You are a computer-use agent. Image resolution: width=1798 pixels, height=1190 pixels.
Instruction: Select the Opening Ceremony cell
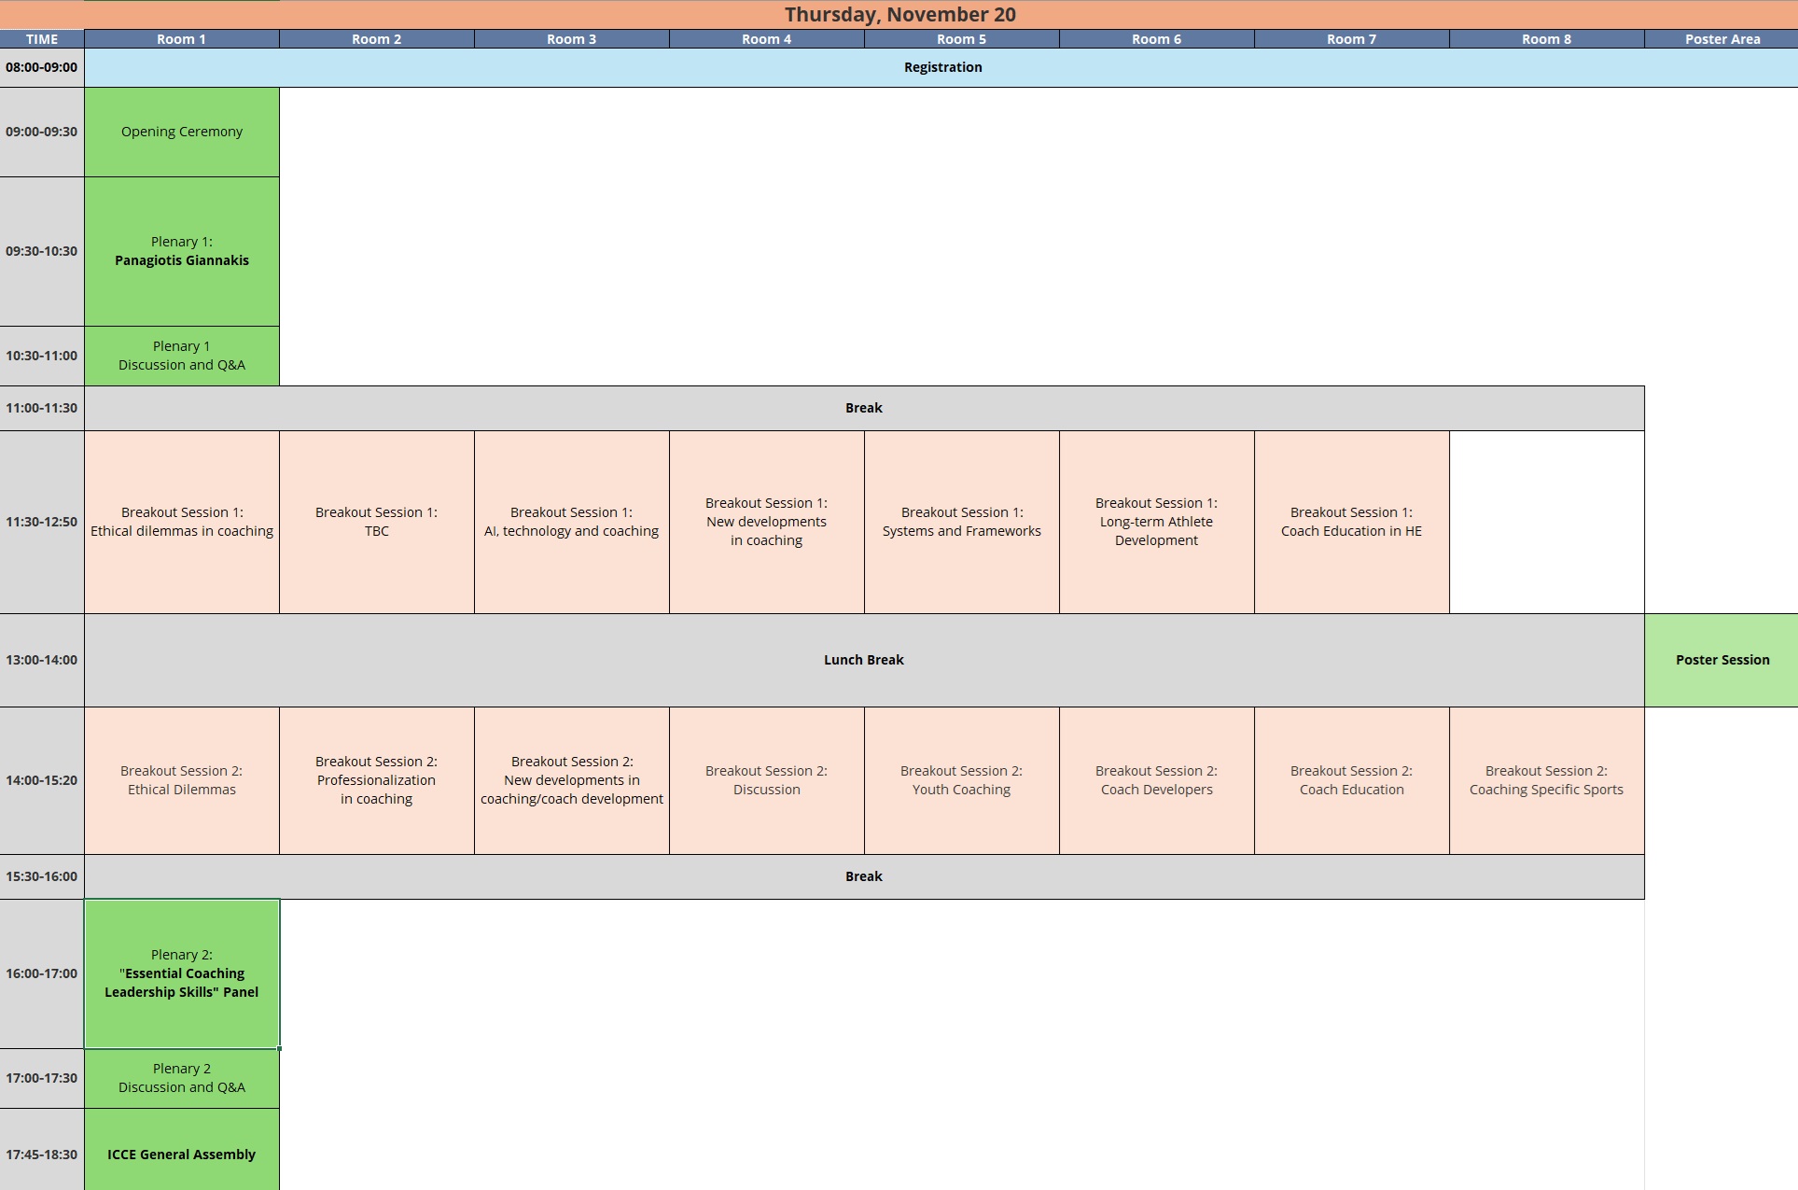tap(181, 132)
